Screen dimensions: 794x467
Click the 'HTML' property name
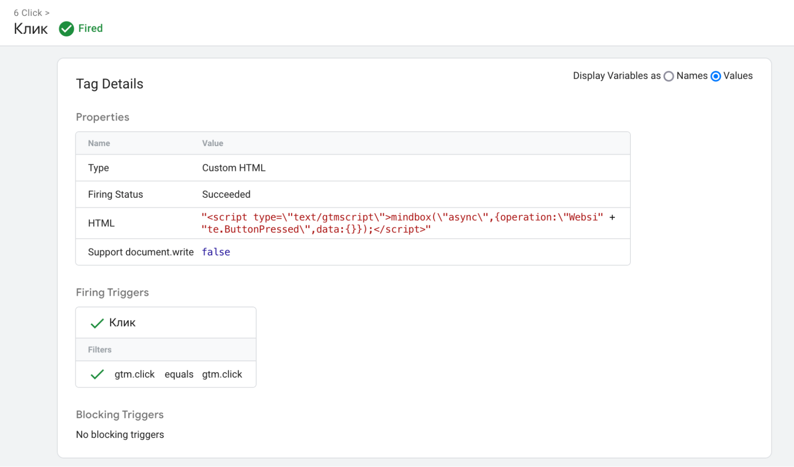(101, 223)
